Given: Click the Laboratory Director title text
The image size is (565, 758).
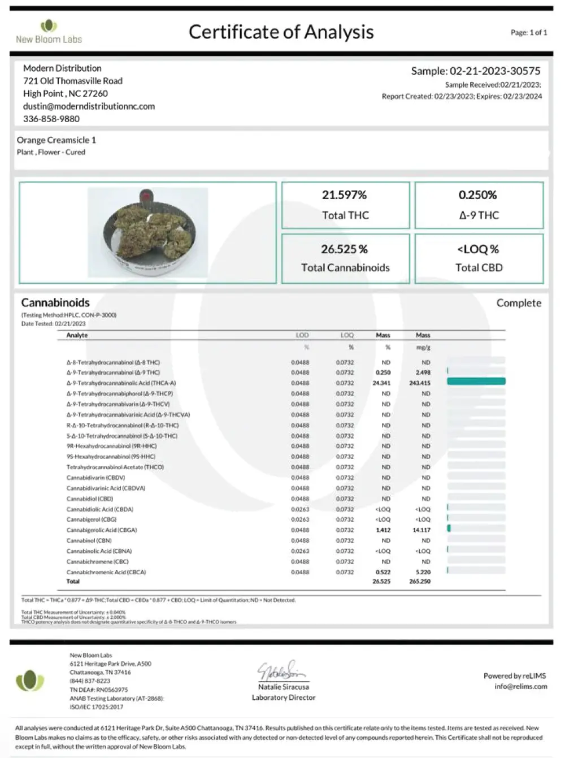Looking at the screenshot, I should pyautogui.click(x=284, y=698).
